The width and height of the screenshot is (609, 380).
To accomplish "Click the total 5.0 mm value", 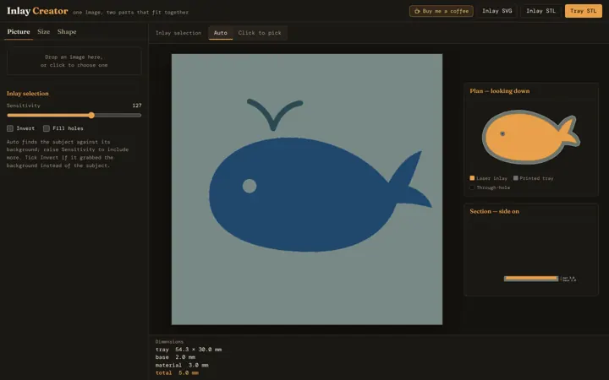I will 189,373.
